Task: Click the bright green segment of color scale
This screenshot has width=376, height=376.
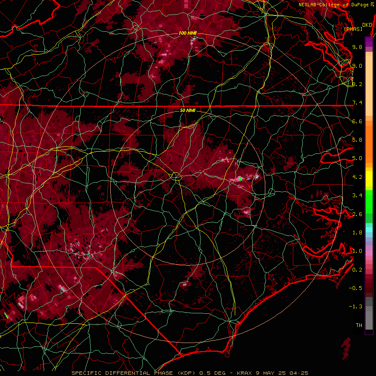Action: (369, 202)
